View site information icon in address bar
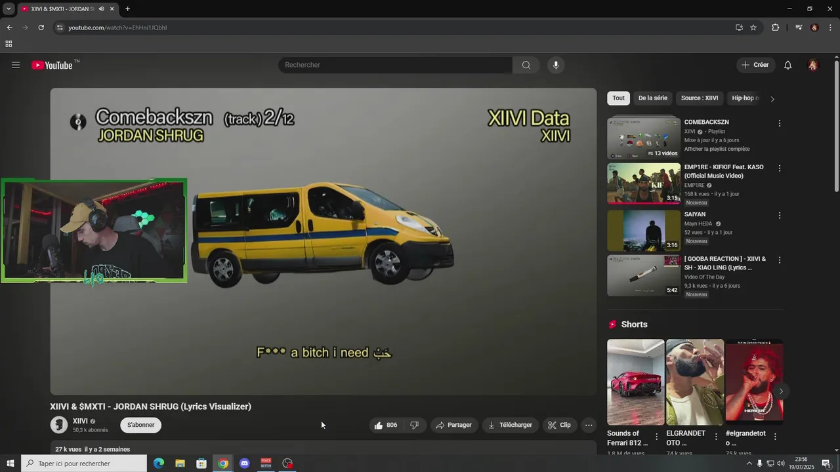Image resolution: width=840 pixels, height=472 pixels. 60,28
